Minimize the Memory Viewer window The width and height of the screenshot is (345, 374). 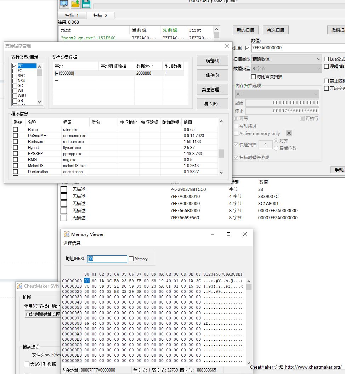click(212, 234)
